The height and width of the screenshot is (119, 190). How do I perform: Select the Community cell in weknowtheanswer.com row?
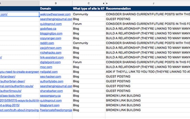coord(89,14)
